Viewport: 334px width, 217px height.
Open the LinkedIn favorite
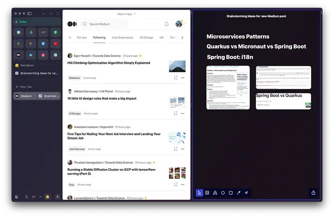point(31,55)
